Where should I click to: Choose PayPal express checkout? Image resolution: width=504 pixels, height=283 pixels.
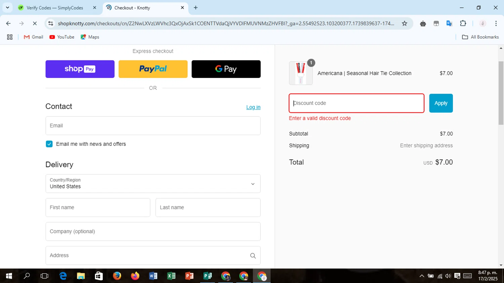pyautogui.click(x=153, y=69)
